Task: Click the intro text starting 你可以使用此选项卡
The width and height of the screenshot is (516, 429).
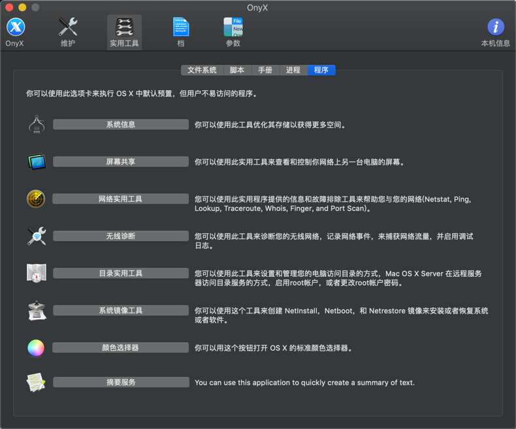Action: (x=142, y=94)
